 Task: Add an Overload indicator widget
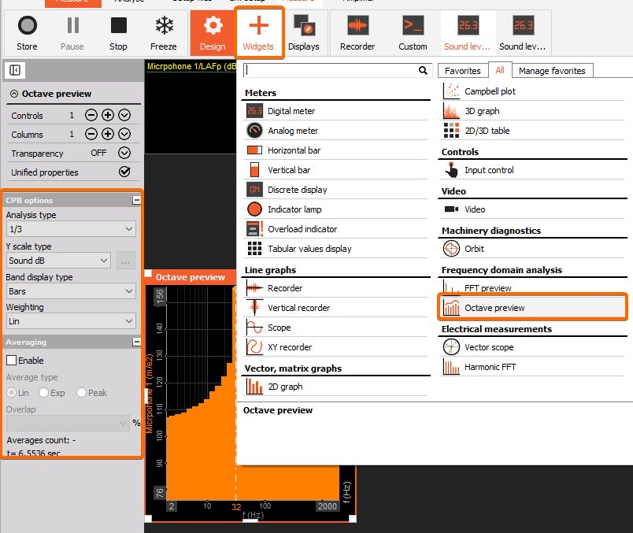tap(336, 229)
